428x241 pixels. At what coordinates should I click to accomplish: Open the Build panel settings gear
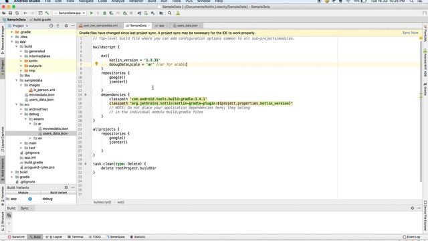(x=412, y=208)
